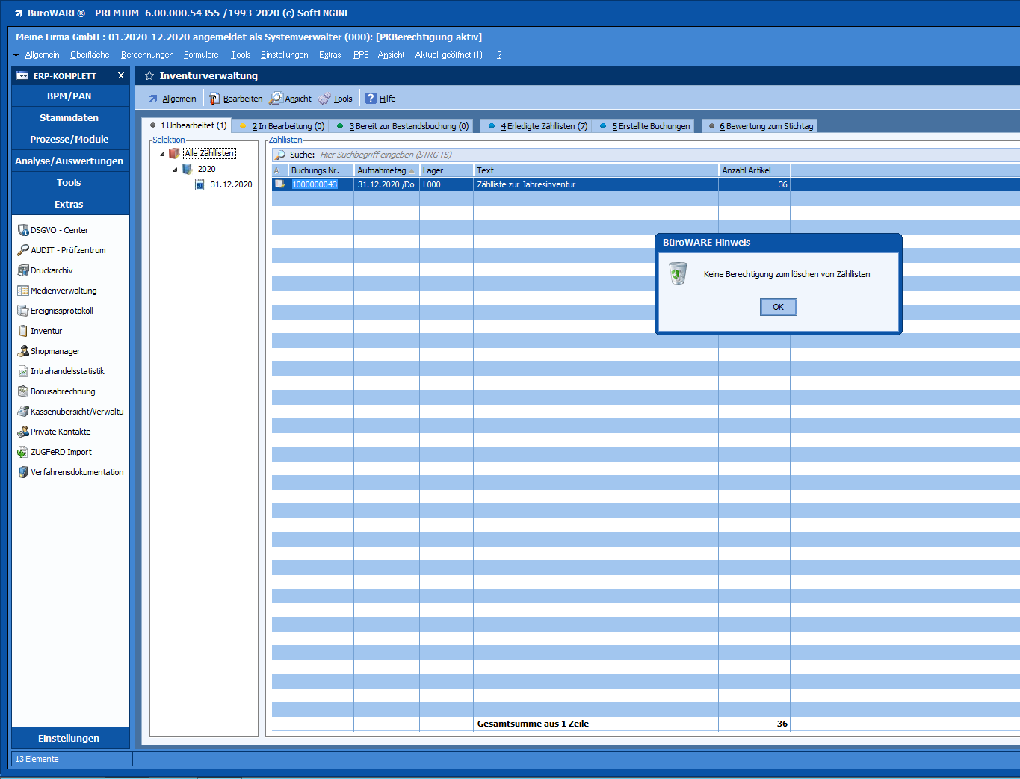Click the Tools gear icon in toolbar
The height and width of the screenshot is (779, 1020).
click(x=324, y=99)
